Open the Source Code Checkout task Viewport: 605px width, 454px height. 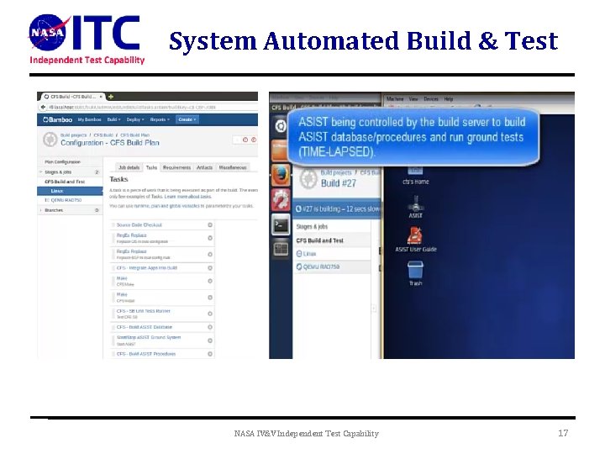point(139,224)
